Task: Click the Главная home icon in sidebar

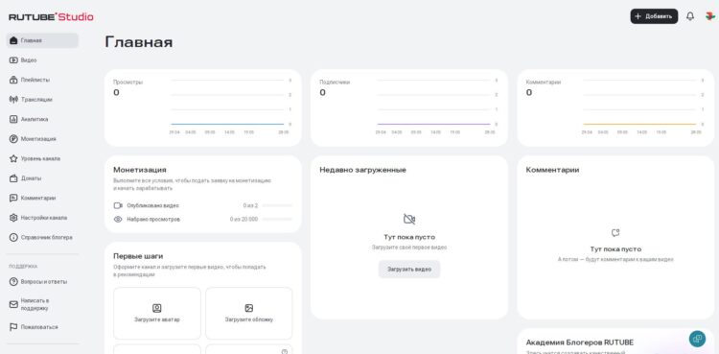Action: (13, 40)
